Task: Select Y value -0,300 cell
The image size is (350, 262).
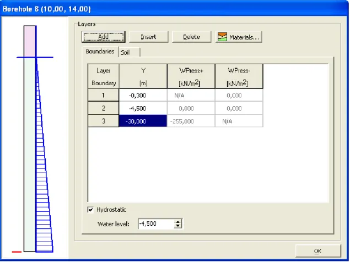Action: coord(143,96)
